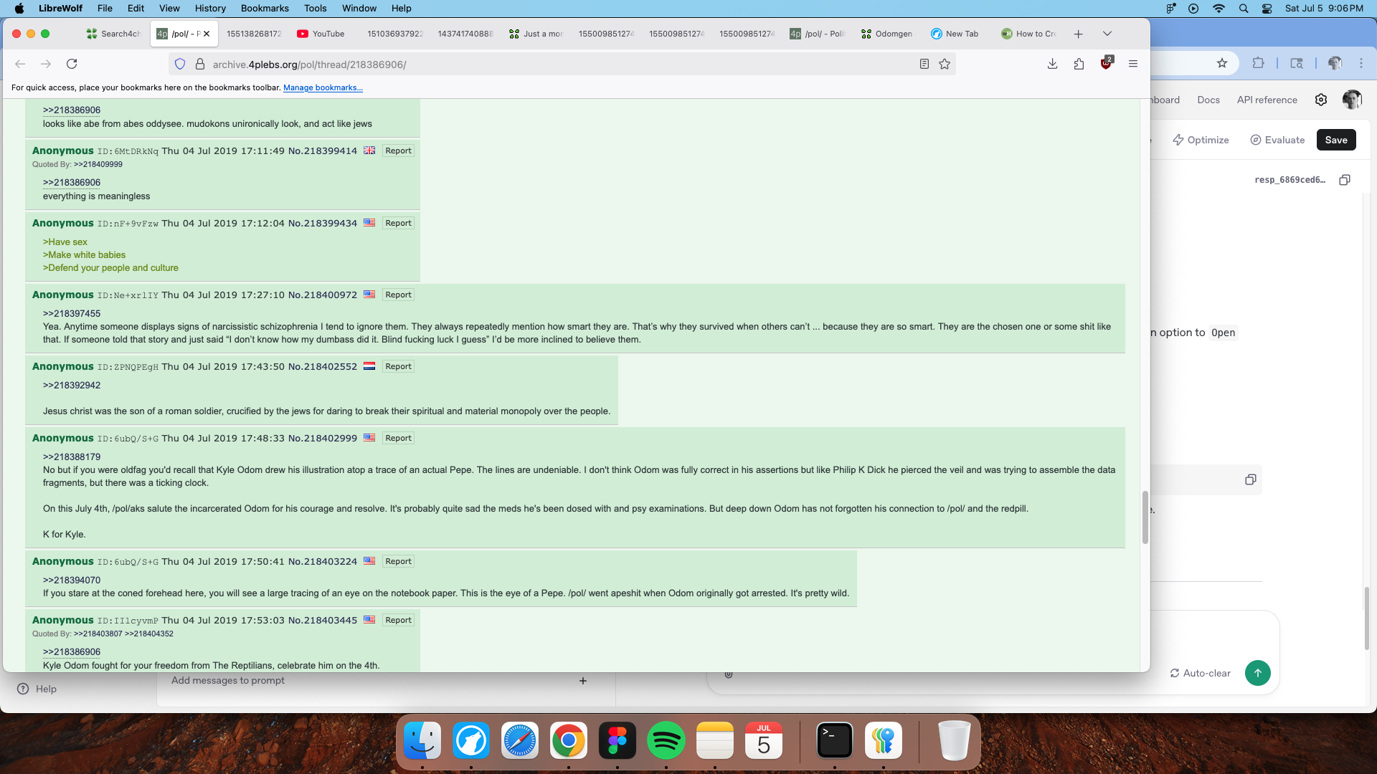Open quoted post >>218392942

pyautogui.click(x=72, y=385)
